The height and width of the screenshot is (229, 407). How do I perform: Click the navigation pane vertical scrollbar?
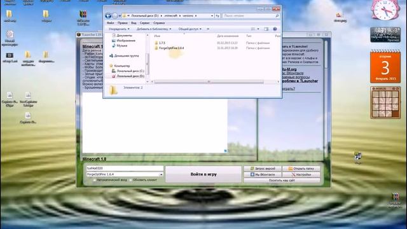pyautogui.click(x=148, y=64)
